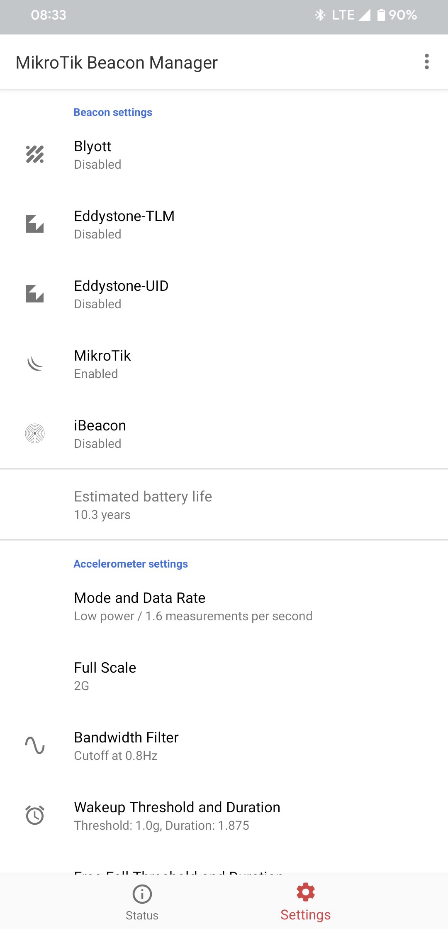Open Bandwidth Filter cutoff options
This screenshot has width=448, height=929.
coord(224,746)
